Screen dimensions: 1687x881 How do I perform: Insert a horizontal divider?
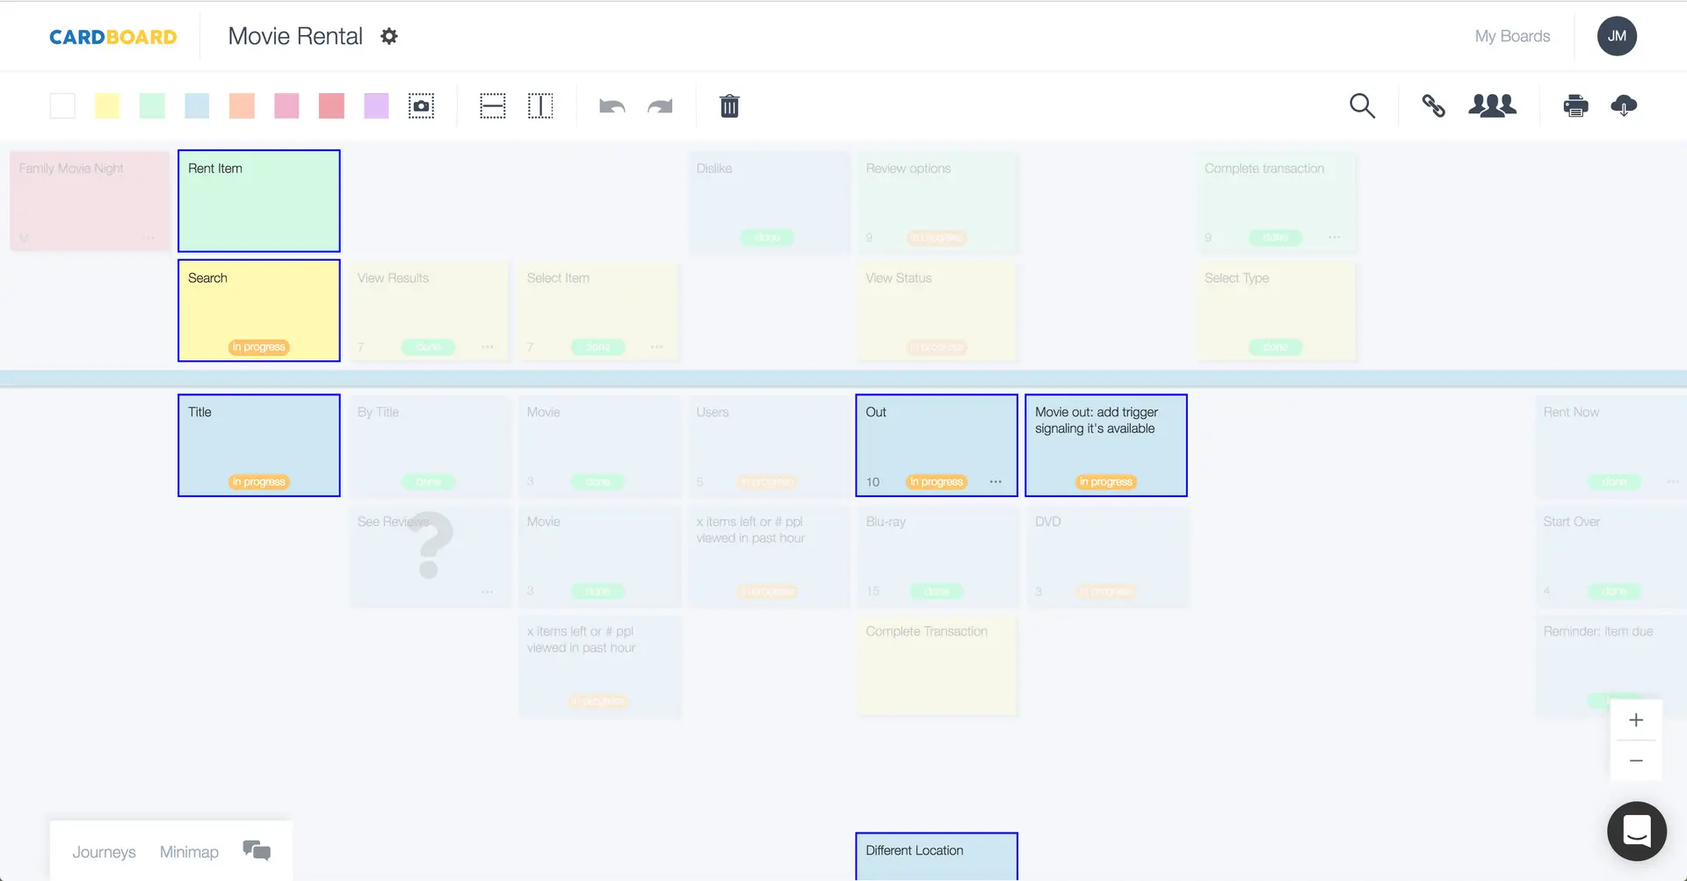click(492, 105)
